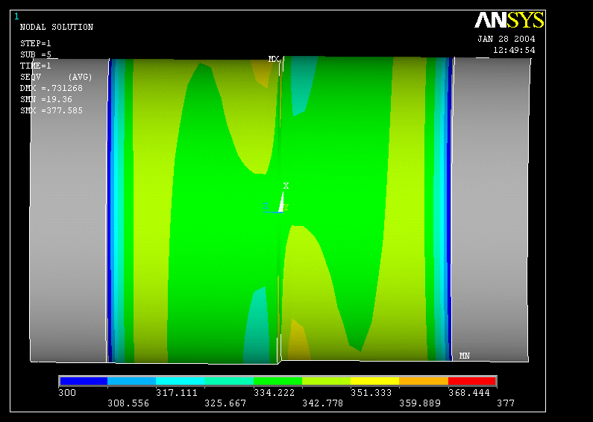593x422 pixels.
Task: Click the lime legend swatch above 342.778
Action: pos(327,381)
